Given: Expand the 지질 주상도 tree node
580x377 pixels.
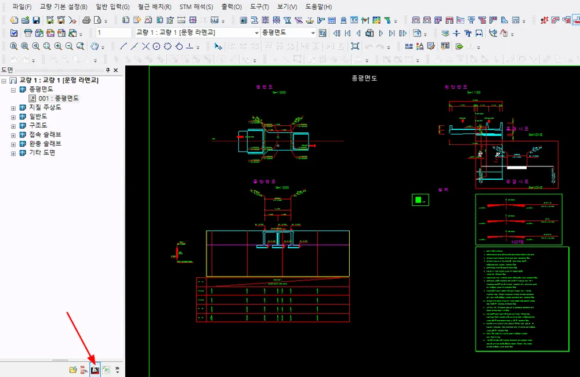Looking at the screenshot, I should 13,108.
